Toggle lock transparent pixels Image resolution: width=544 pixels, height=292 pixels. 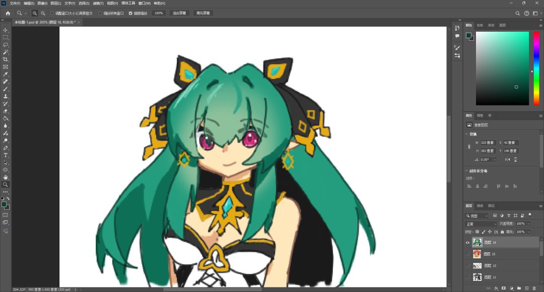(x=477, y=232)
